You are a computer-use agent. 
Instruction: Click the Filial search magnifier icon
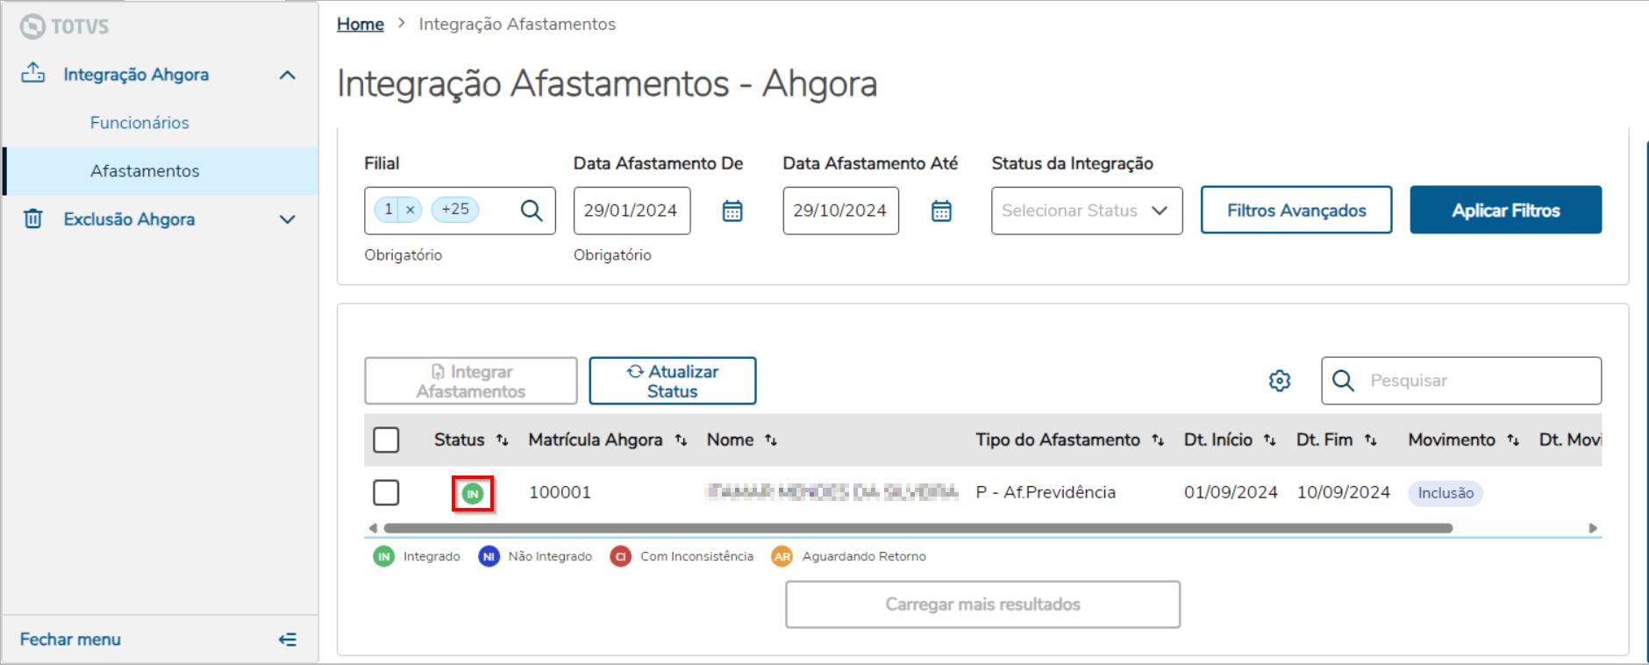pyautogui.click(x=532, y=211)
